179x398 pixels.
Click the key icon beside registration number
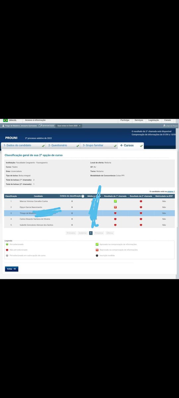coord(40,126)
